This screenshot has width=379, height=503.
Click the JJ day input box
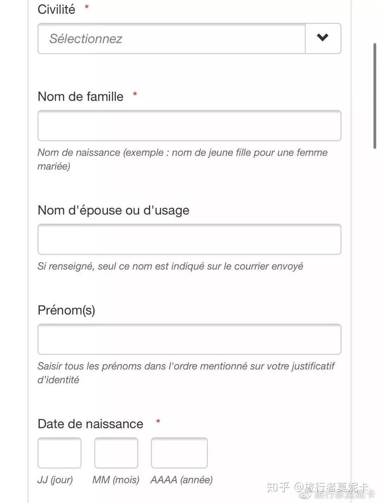(59, 453)
